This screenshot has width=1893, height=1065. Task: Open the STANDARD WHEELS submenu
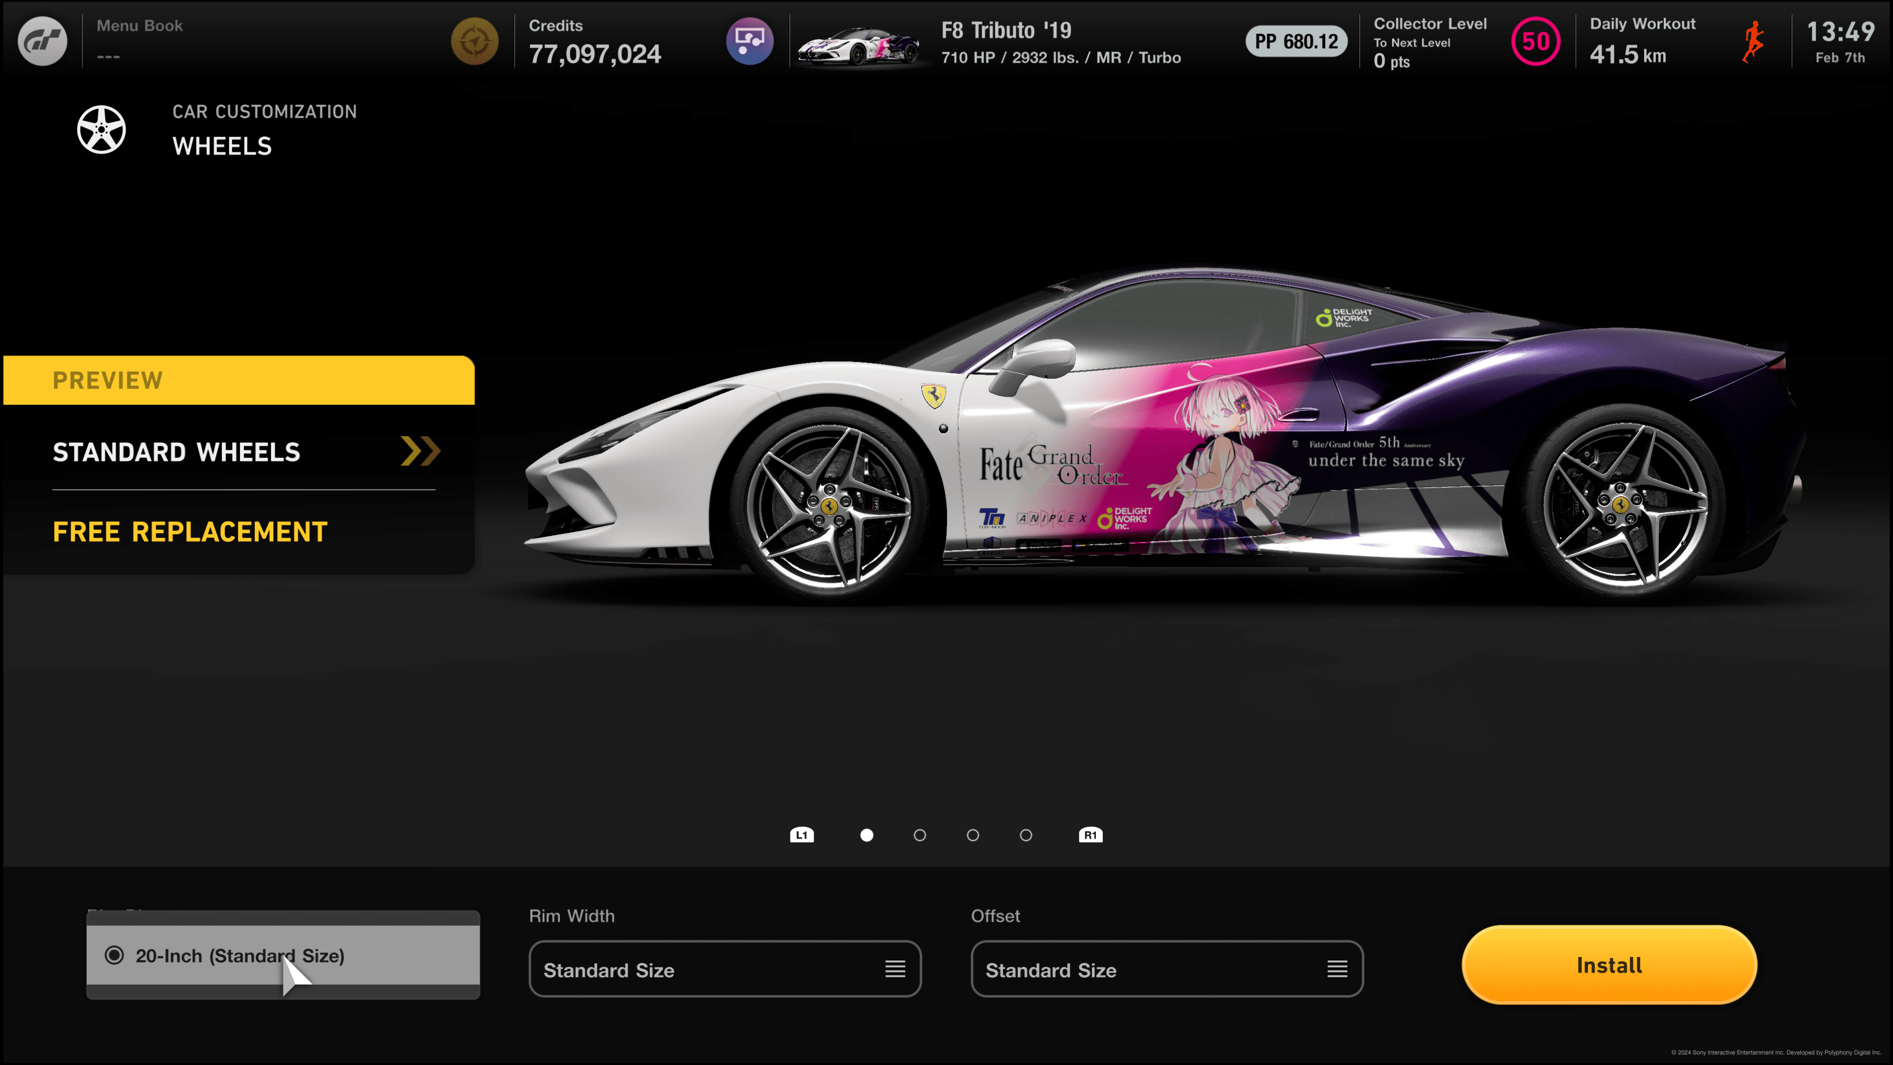coord(239,452)
